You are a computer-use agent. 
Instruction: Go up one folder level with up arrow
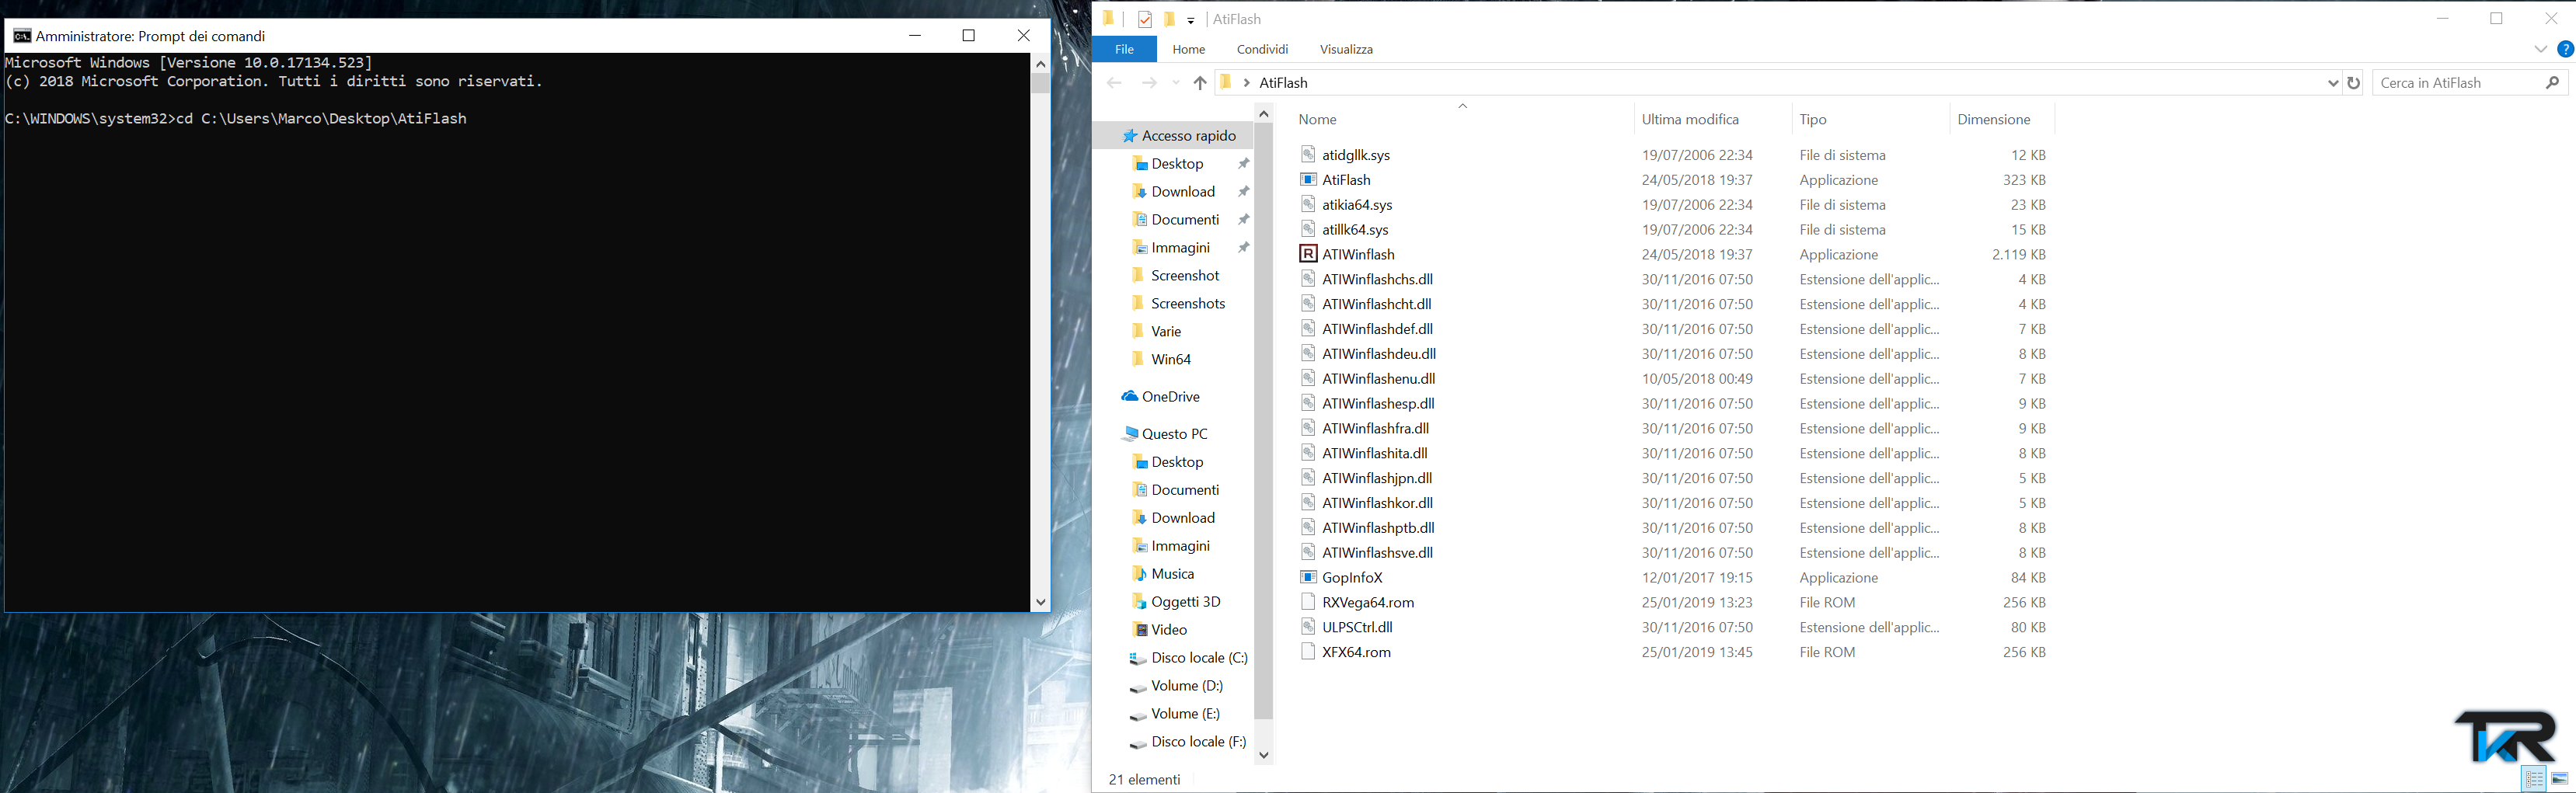[1200, 83]
